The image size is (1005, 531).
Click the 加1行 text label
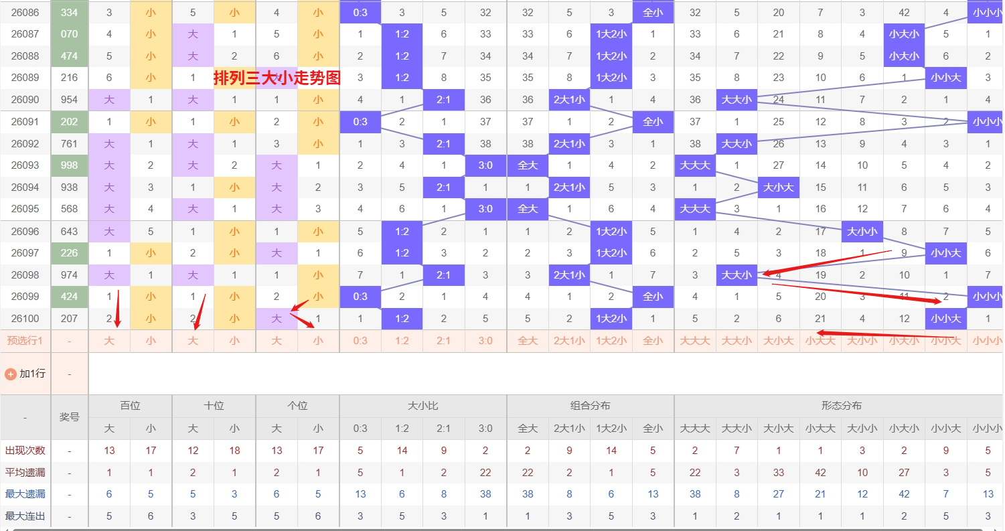coord(32,374)
